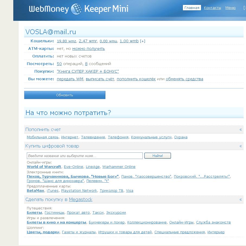This screenshot has height=246, width=246.
Task: Open Меню in the header
Action: (231, 8)
